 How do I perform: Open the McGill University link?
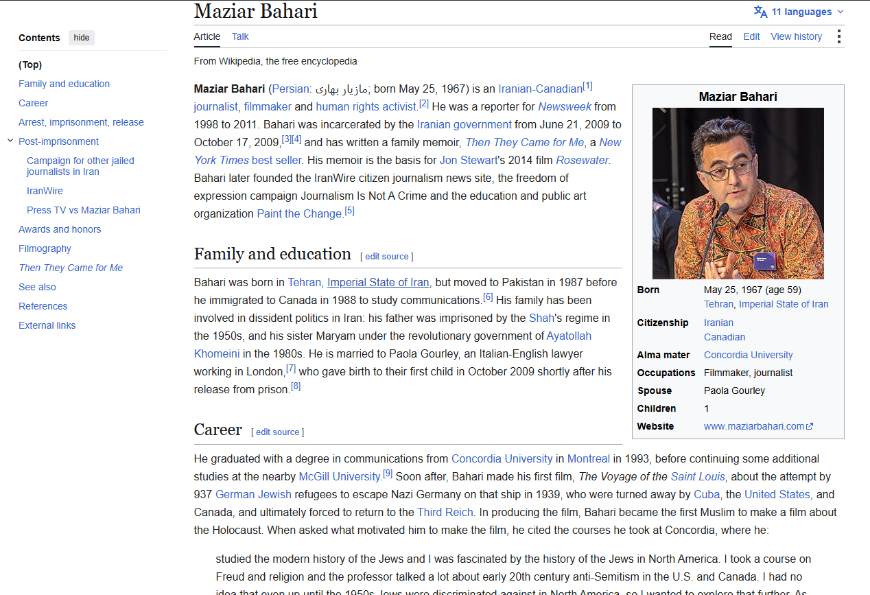click(340, 476)
